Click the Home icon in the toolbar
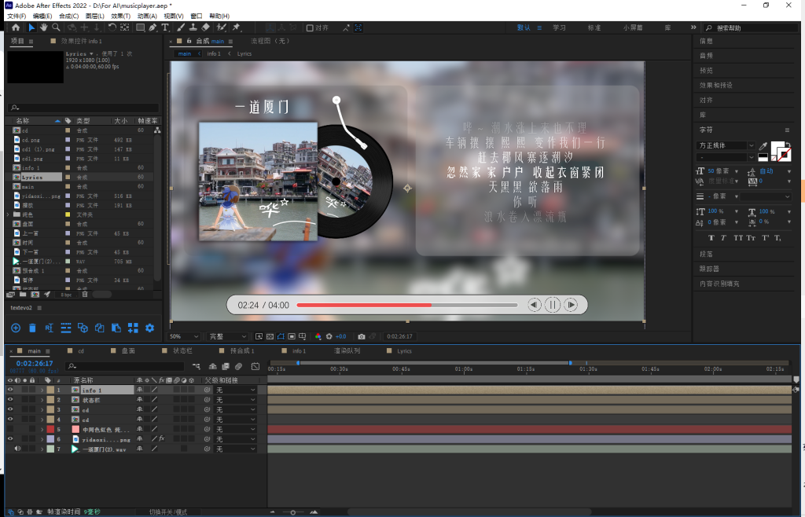 coord(16,27)
